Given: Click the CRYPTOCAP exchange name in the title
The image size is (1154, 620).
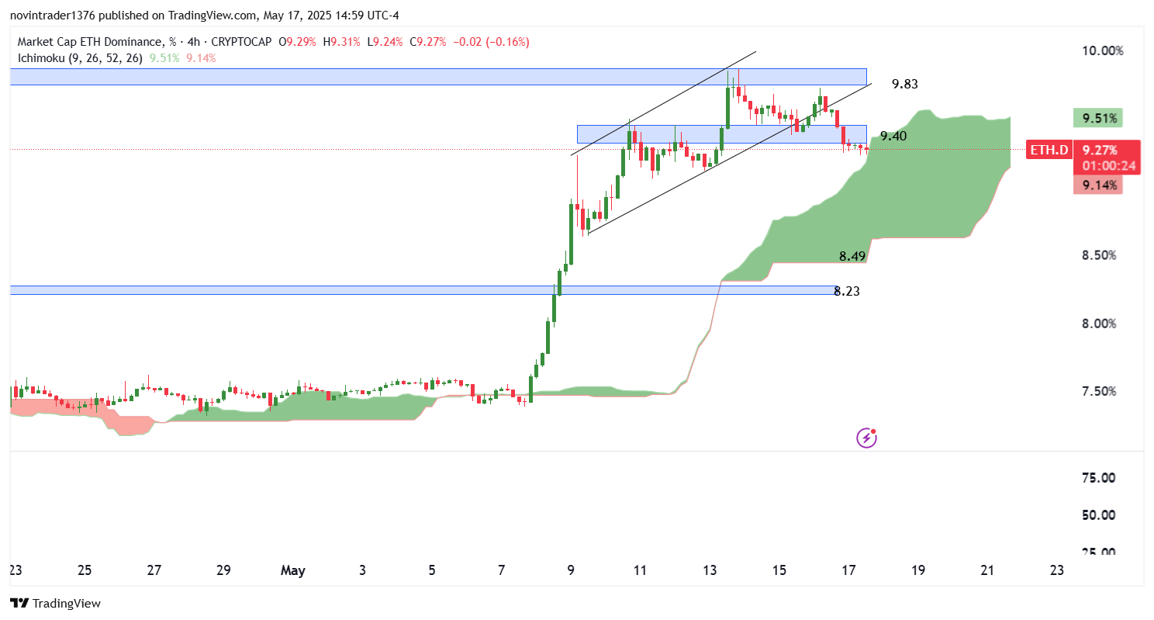Looking at the screenshot, I should 242,42.
